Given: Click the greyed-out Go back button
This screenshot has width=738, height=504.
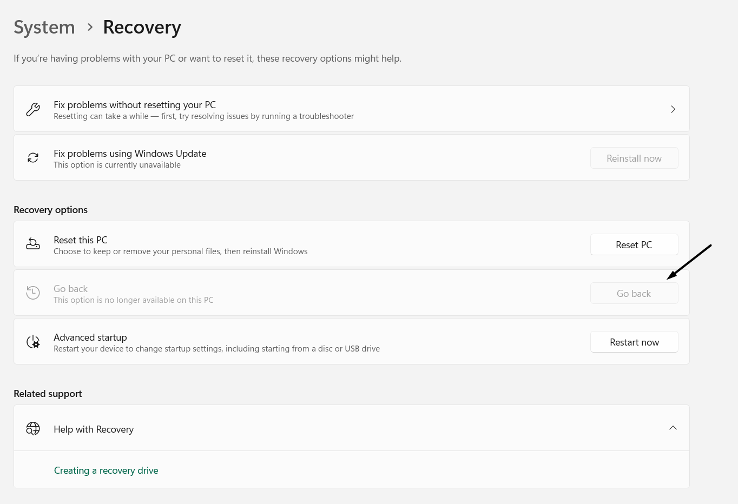Looking at the screenshot, I should [634, 294].
